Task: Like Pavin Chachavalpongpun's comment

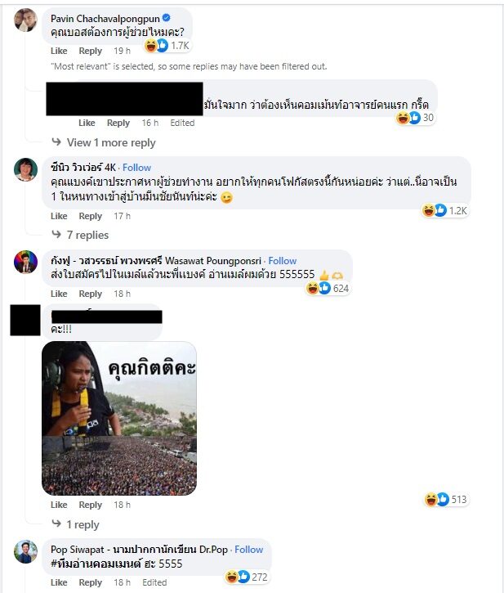Action: (x=59, y=51)
